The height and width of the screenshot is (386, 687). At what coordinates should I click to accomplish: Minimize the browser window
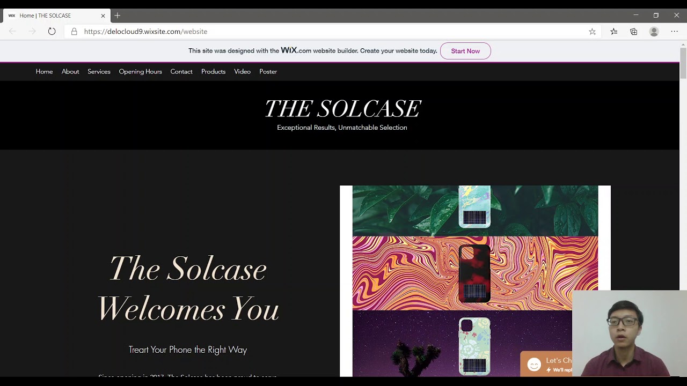[x=635, y=16]
